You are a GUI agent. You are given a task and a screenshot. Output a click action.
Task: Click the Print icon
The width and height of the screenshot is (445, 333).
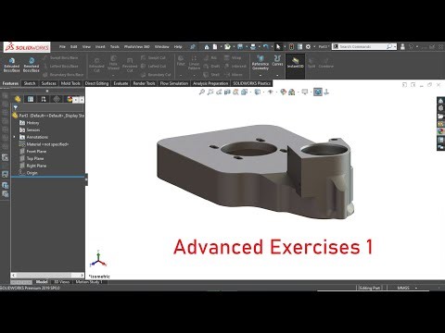click(x=253, y=47)
